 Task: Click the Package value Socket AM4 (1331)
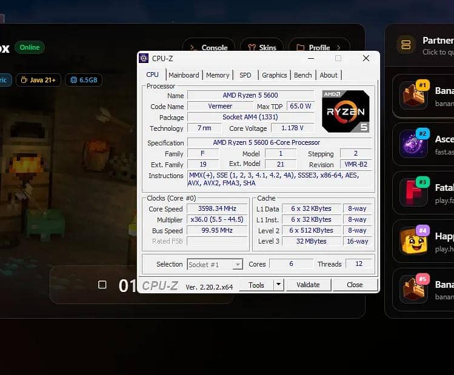click(250, 117)
